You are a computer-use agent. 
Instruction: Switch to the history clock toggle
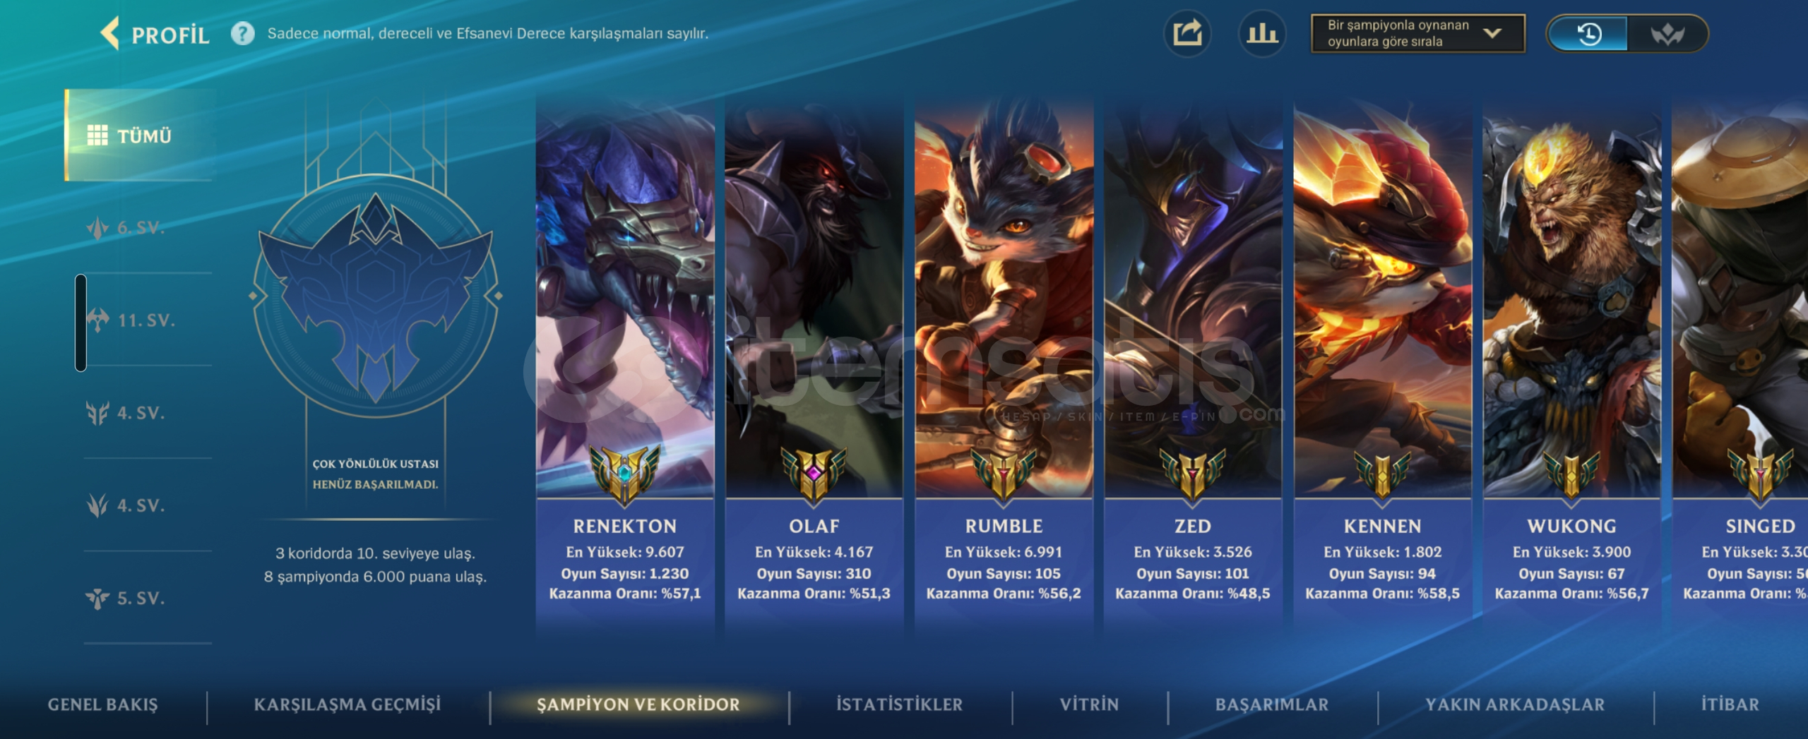[1588, 33]
